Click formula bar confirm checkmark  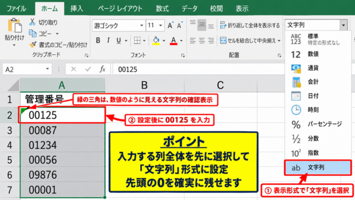(88, 69)
